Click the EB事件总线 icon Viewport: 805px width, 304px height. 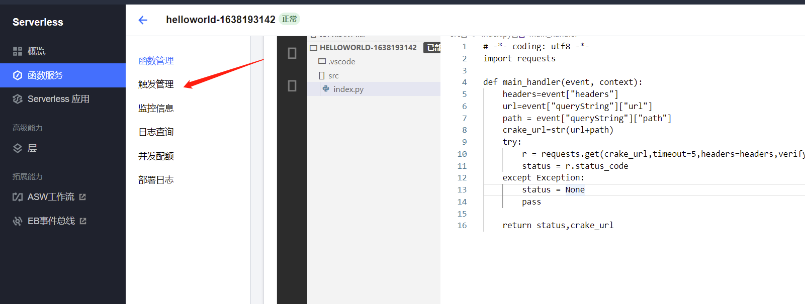18,221
